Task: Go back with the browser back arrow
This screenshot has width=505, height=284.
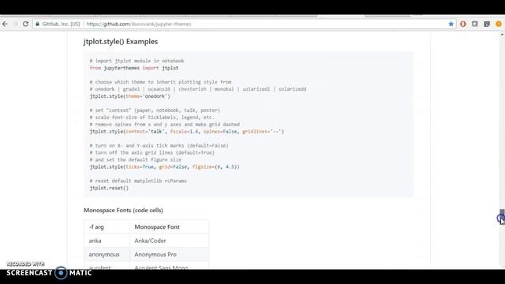Action: (x=5, y=24)
